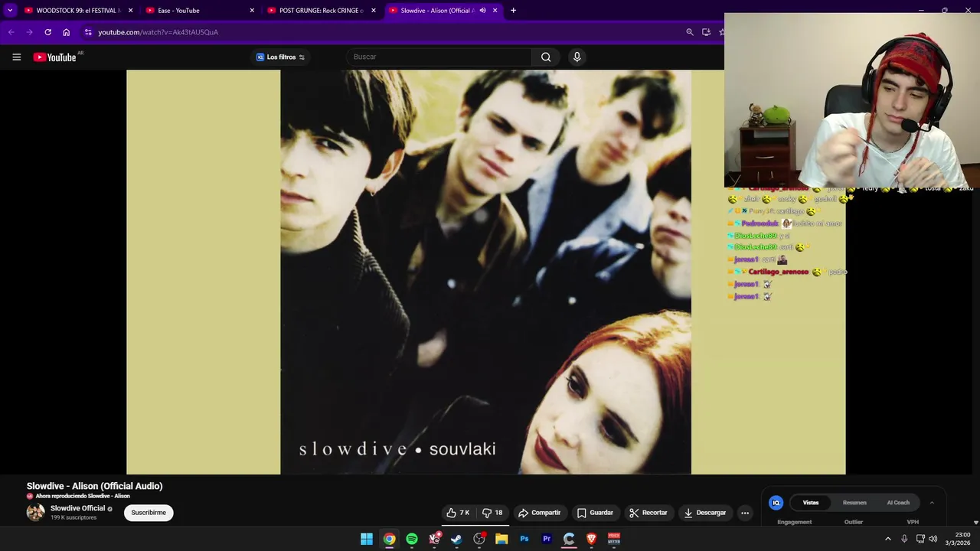Screen dimensions: 980x551
Task: Focus the Buscar search field
Action: [x=439, y=57]
